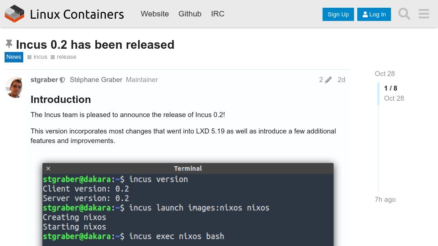
Task: Open the Github nav link
Action: [190, 14]
